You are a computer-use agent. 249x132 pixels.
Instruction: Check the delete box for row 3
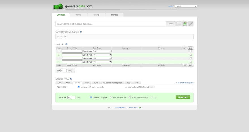(x=190, y=58)
